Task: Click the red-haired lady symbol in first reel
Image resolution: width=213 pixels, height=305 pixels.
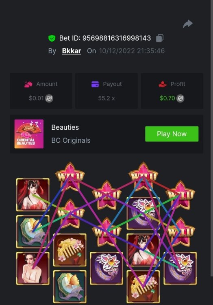Action: point(33,194)
